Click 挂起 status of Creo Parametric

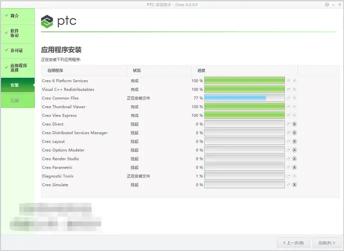[x=134, y=167]
